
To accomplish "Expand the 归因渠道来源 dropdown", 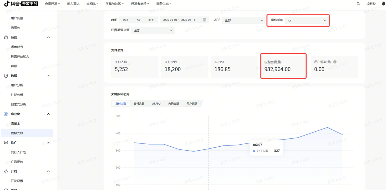I will (x=153, y=30).
